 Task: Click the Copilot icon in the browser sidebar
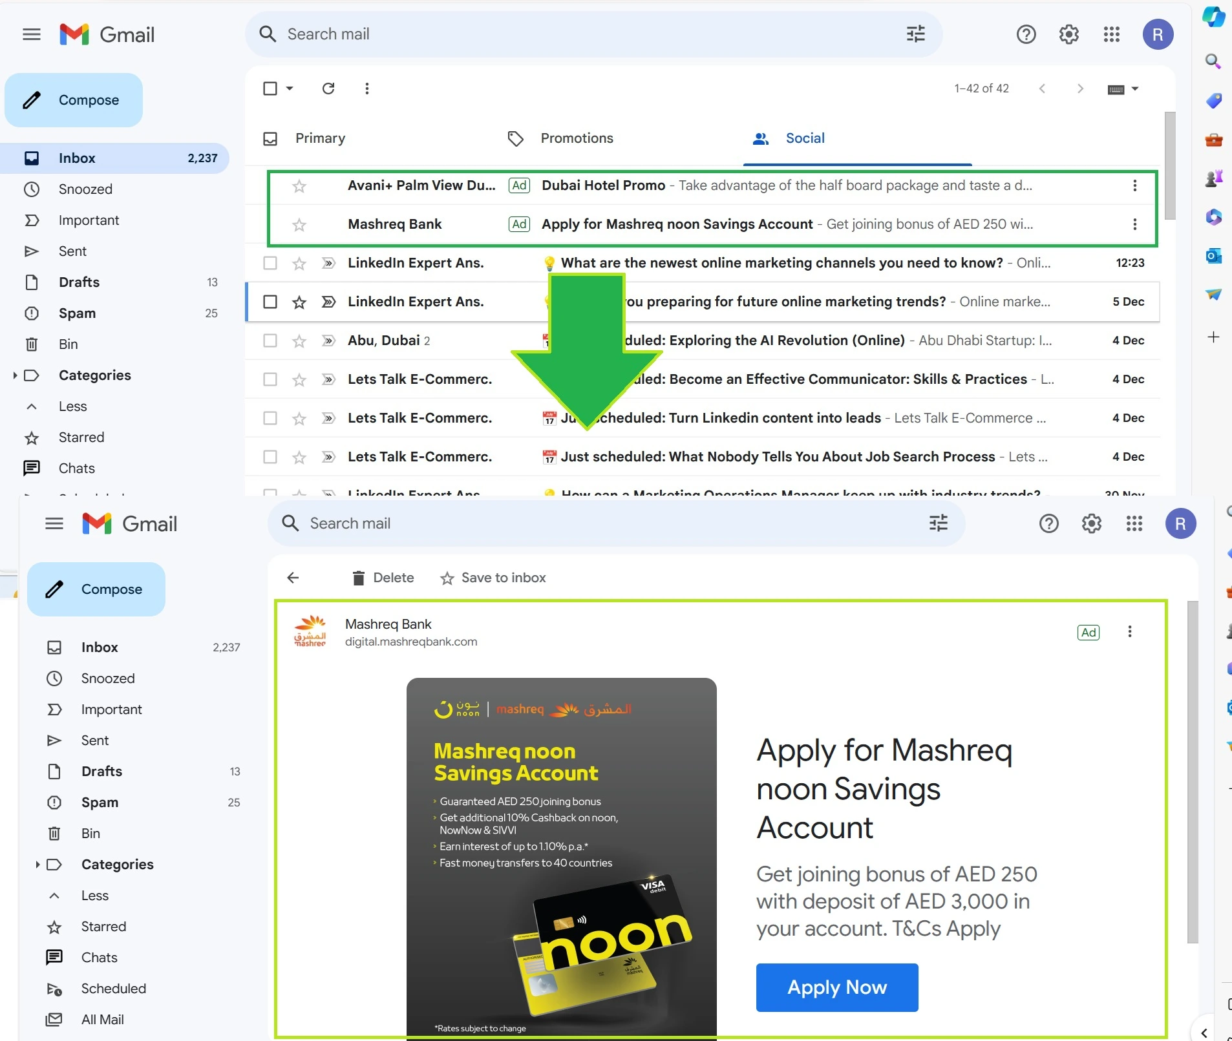pos(1213,17)
